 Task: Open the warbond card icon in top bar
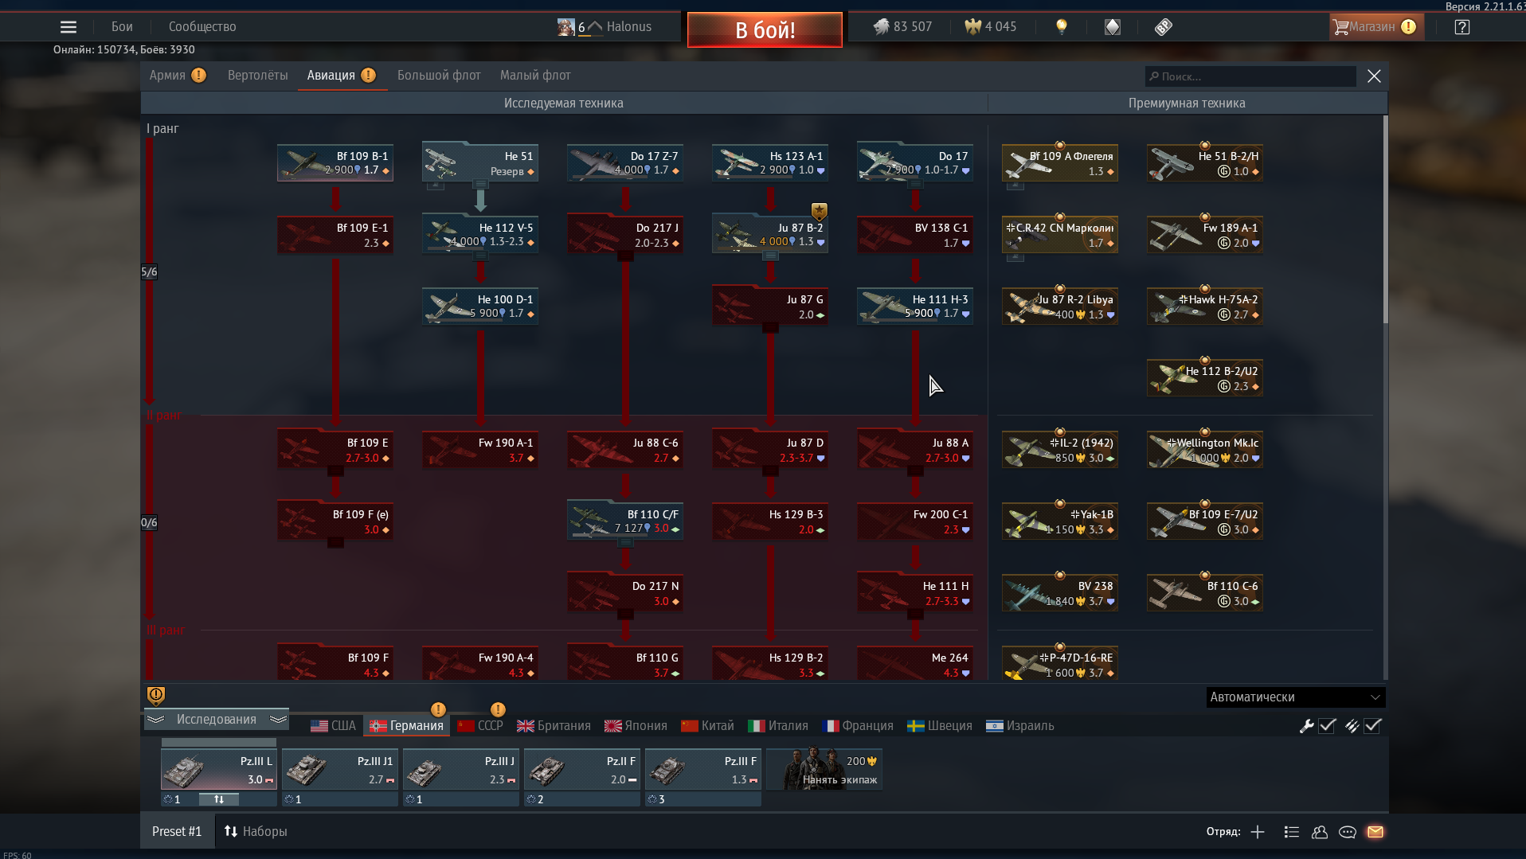point(1113,27)
